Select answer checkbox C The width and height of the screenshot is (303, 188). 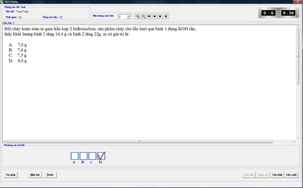[92, 156]
